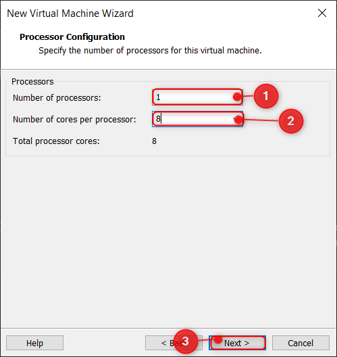Close the New Virtual Machine Wizard dialog
This screenshot has height=357, width=337.
click(322, 14)
